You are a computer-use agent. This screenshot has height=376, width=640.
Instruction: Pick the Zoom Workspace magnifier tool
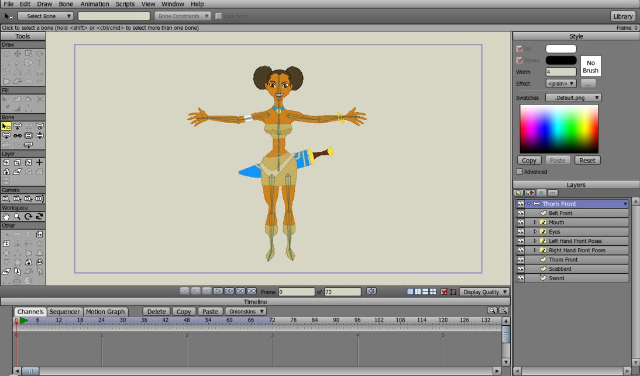click(x=18, y=217)
